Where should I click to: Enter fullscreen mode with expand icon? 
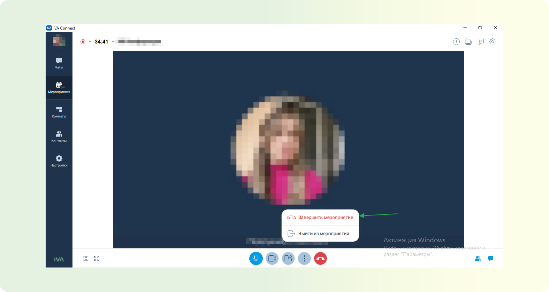97,258
